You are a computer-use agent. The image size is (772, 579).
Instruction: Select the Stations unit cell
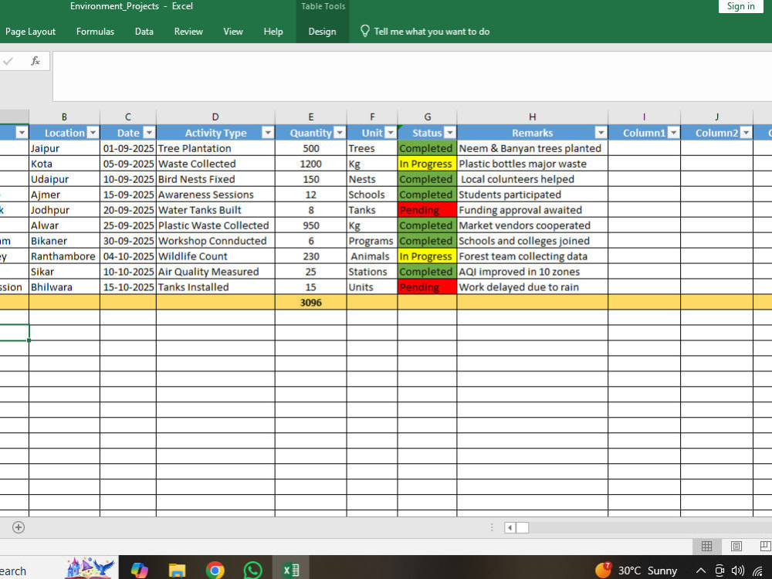372,271
